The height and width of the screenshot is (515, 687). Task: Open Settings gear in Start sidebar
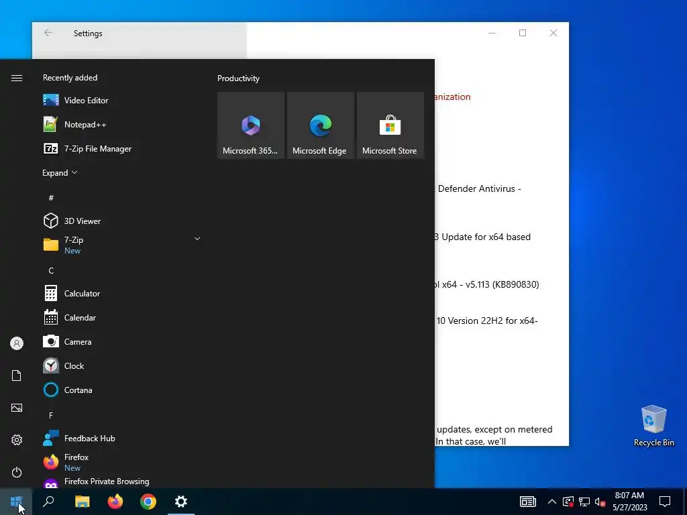(x=17, y=440)
